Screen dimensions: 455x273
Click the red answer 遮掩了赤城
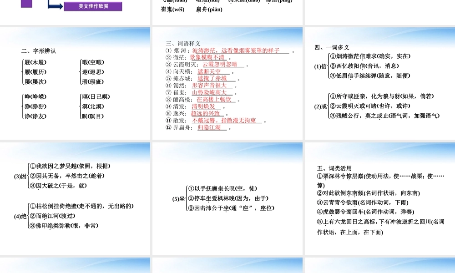click(212, 78)
